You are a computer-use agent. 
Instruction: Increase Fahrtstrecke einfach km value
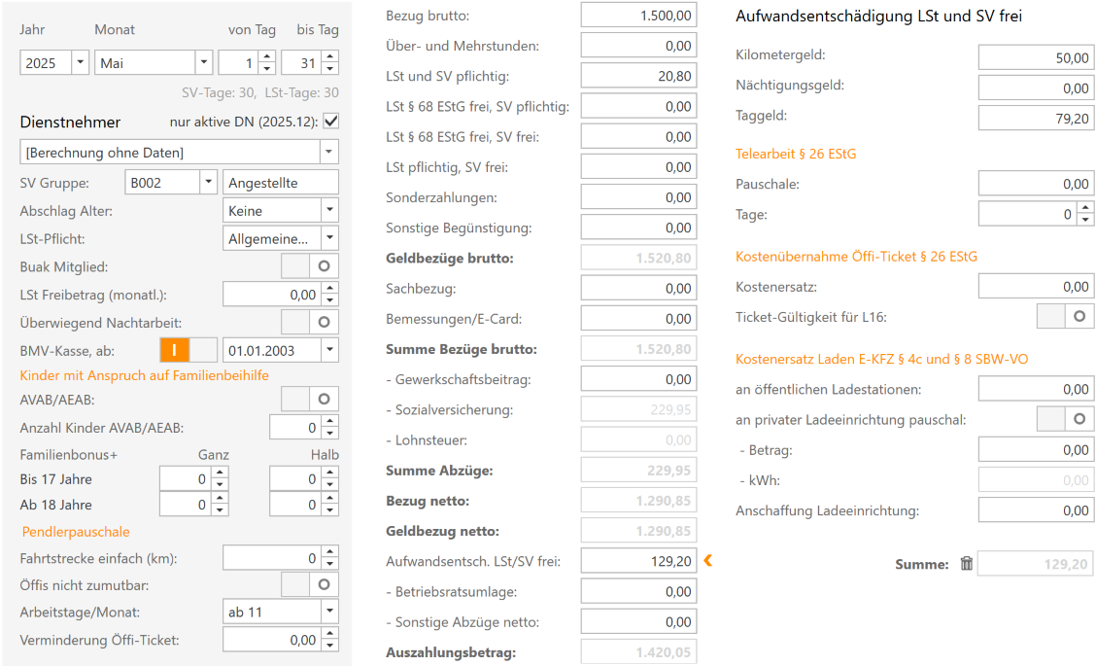coord(329,553)
